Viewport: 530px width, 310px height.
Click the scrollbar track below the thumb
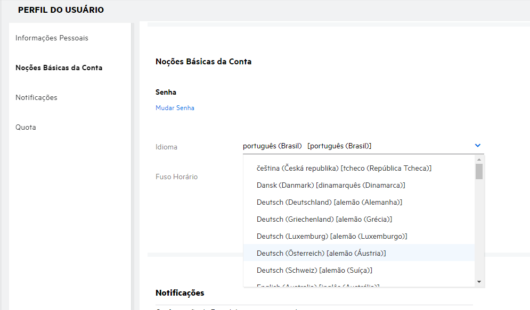pos(479,229)
